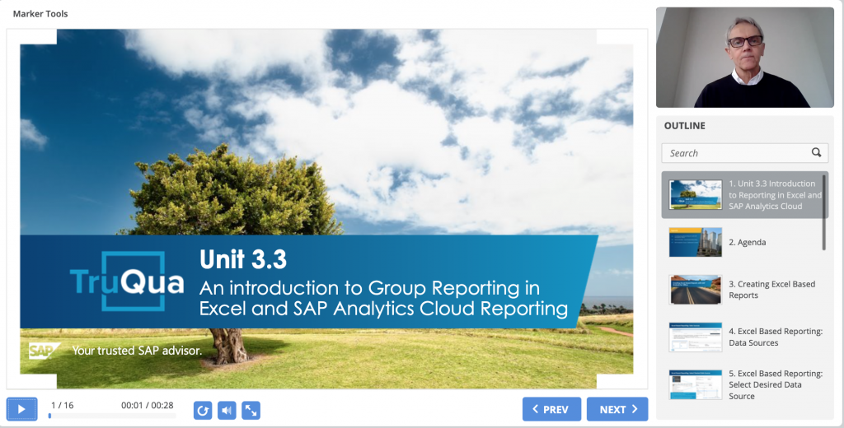Click the Data Sources slide thumbnail
Image resolution: width=844 pixels, height=428 pixels.
click(695, 337)
